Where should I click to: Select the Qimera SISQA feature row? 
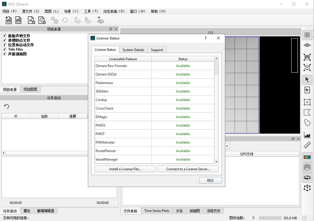pyautogui.click(x=154, y=74)
